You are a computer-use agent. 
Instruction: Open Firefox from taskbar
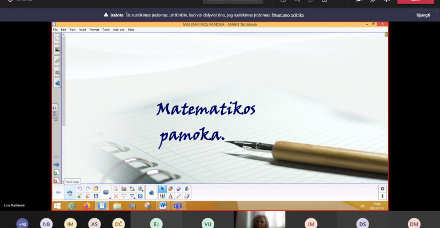click(86, 206)
